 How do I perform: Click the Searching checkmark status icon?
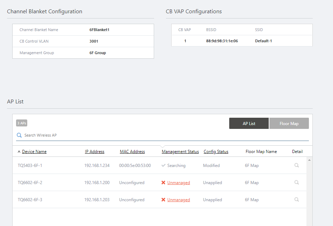click(x=163, y=166)
